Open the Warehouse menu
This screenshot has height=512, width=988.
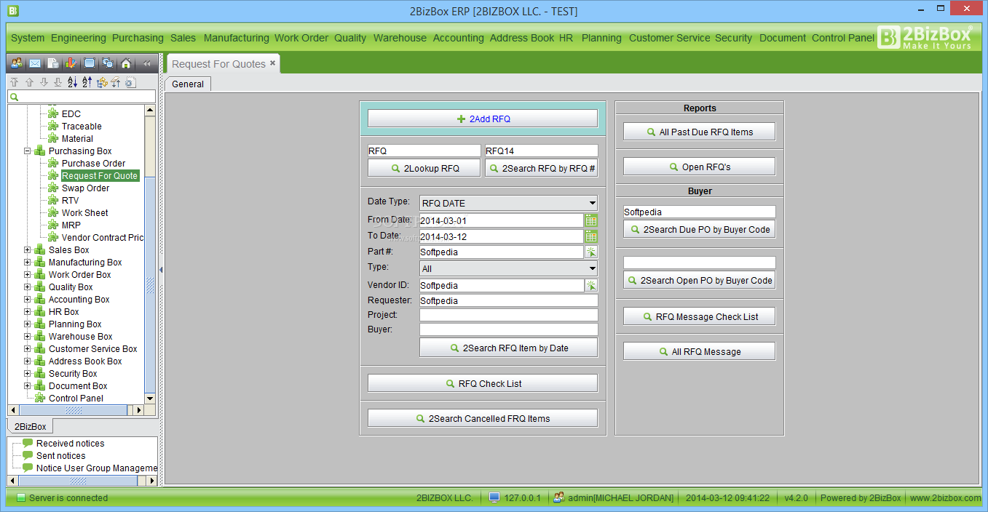[x=400, y=38]
